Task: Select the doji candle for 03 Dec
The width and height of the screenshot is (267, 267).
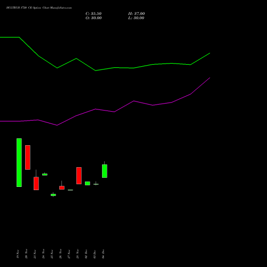Action: [x=96, y=184]
